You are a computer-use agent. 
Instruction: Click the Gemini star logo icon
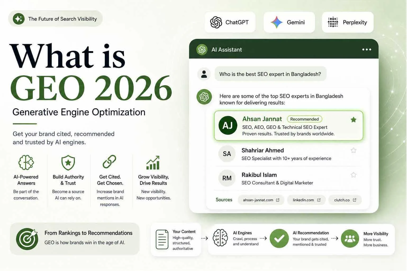coord(277,22)
